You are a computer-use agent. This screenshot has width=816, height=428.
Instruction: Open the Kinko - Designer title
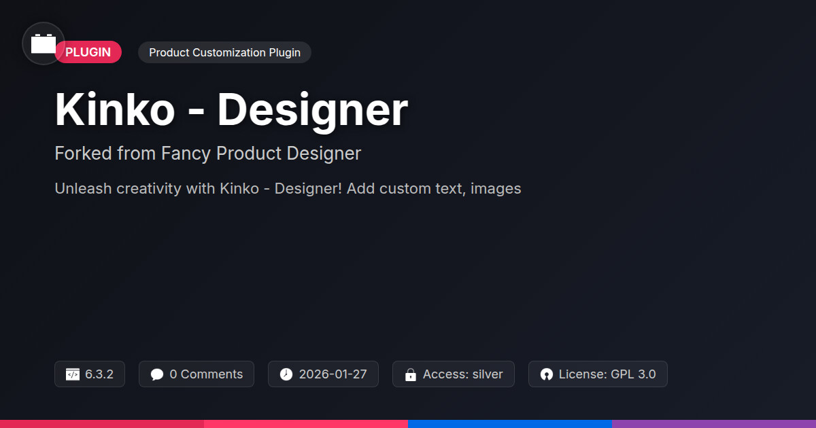(x=231, y=110)
